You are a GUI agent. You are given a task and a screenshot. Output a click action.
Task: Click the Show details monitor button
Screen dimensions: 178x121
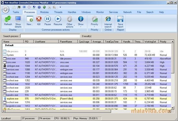point(18,22)
